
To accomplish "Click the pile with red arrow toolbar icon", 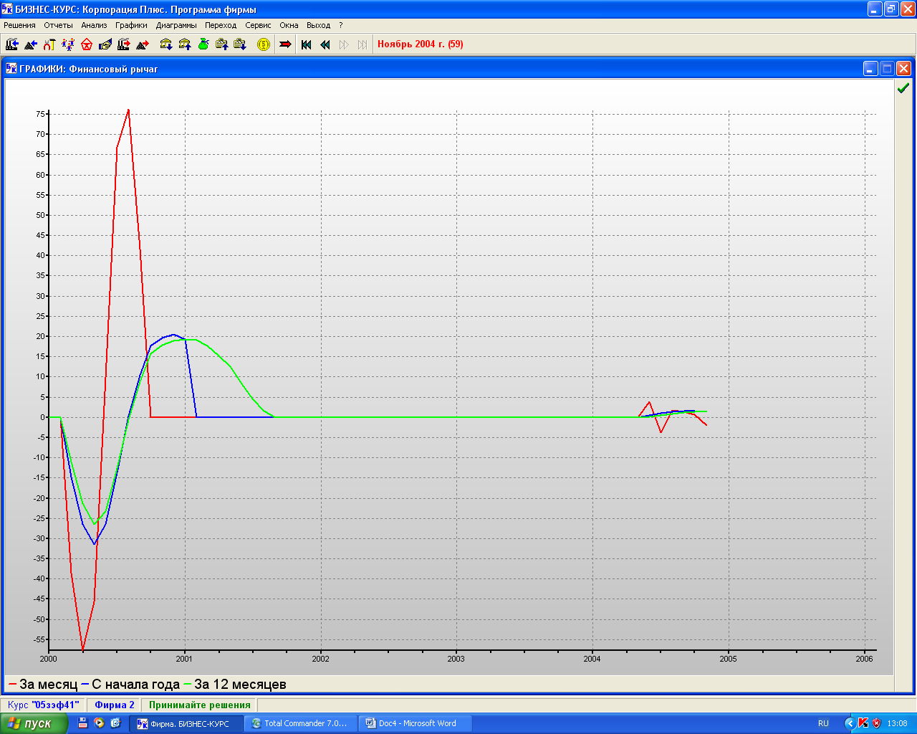I will pyautogui.click(x=142, y=44).
